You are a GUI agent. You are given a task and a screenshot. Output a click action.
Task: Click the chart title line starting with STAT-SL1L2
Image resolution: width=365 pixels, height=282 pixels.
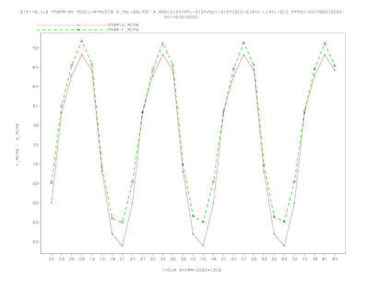pyautogui.click(x=182, y=12)
